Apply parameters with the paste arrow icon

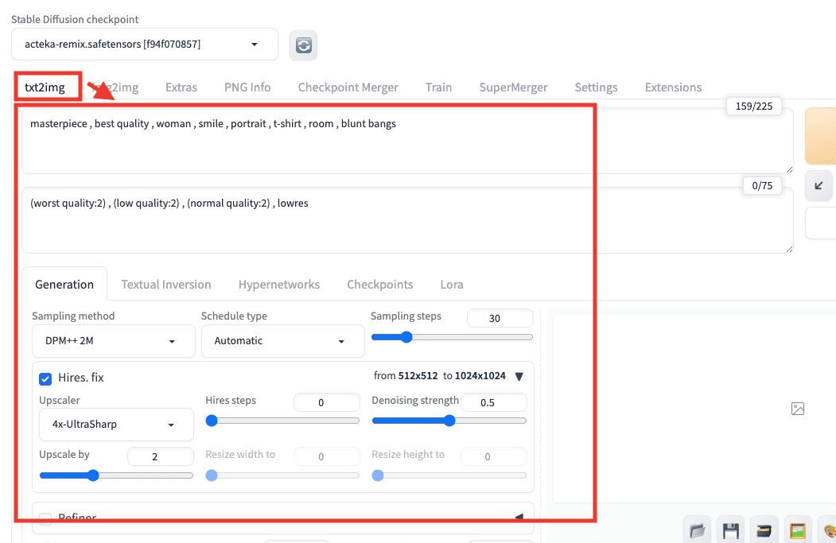click(819, 185)
